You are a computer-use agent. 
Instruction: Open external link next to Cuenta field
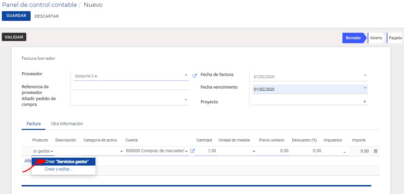coord(192,151)
